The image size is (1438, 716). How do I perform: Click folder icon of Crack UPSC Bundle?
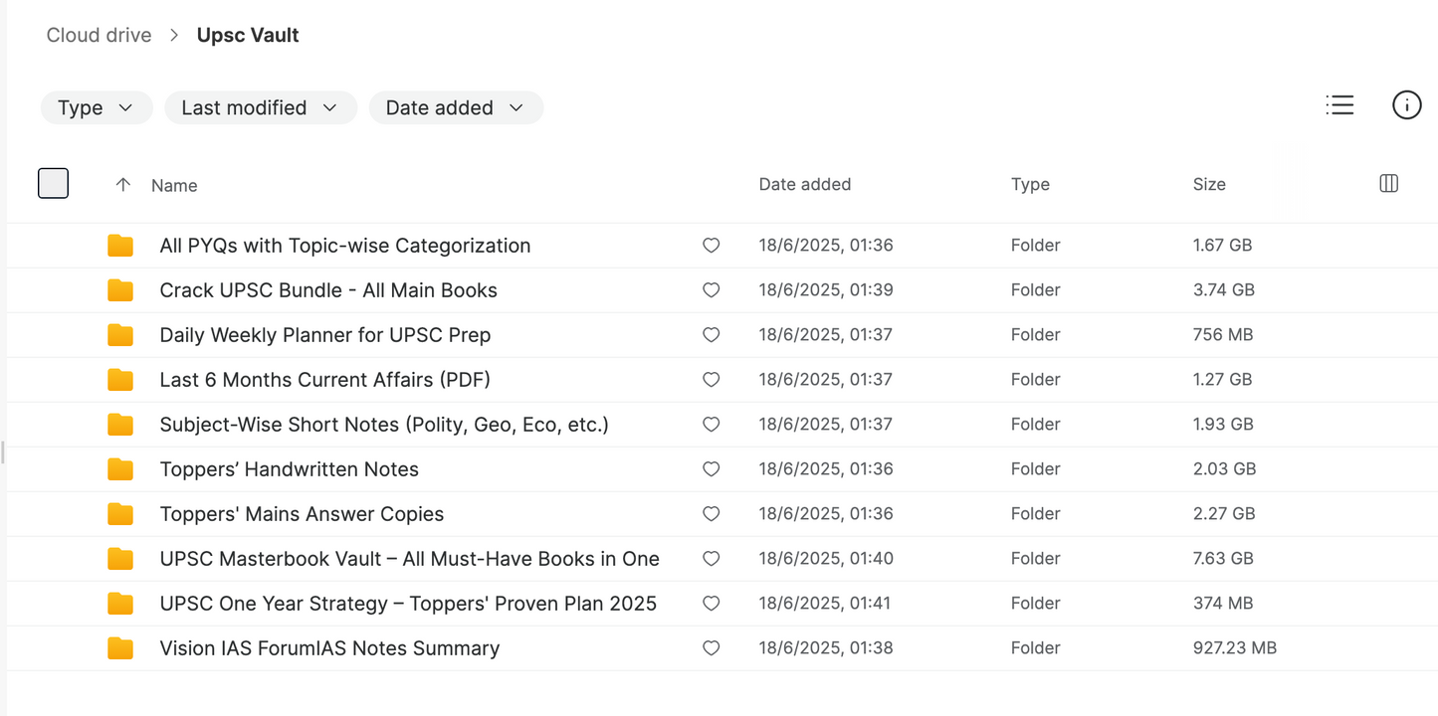[120, 290]
